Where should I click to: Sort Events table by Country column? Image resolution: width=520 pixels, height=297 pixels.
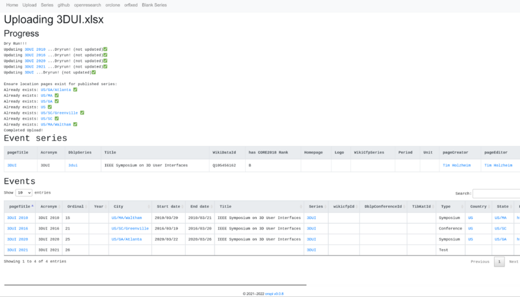point(478,207)
